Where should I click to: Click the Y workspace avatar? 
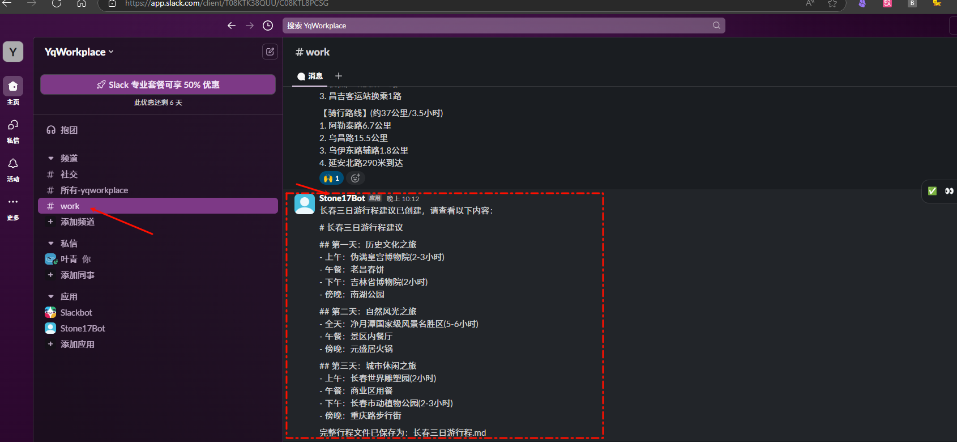(13, 52)
